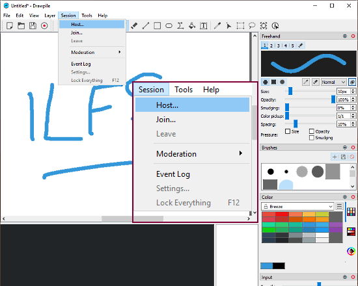Click the Record session icon

click(44, 25)
